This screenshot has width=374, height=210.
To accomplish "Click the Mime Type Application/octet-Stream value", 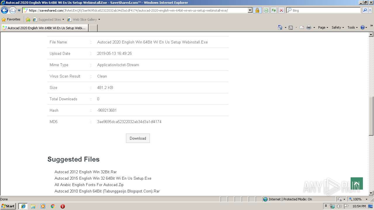I will (x=118, y=65).
